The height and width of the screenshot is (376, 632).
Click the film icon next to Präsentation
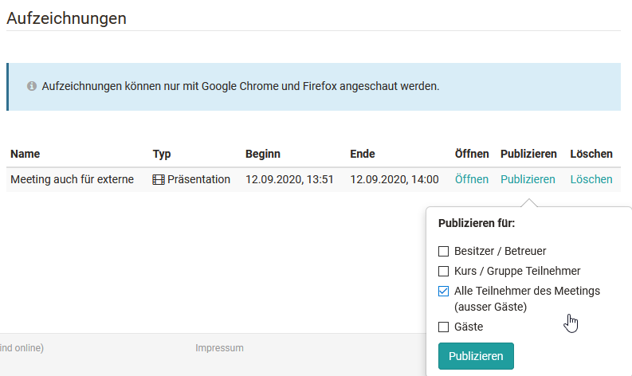pos(159,180)
